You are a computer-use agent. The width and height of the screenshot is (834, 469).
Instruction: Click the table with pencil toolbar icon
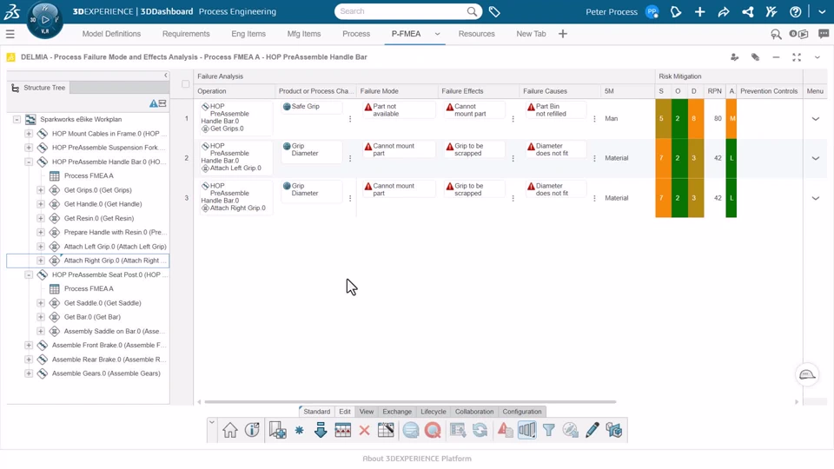pyautogui.click(x=386, y=430)
